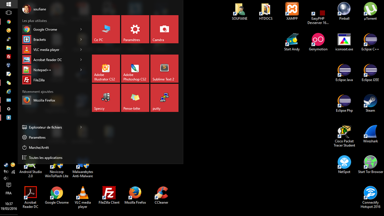Expand Notepad++ jump list arrow
This screenshot has height=216, width=384.
pyautogui.click(x=81, y=70)
